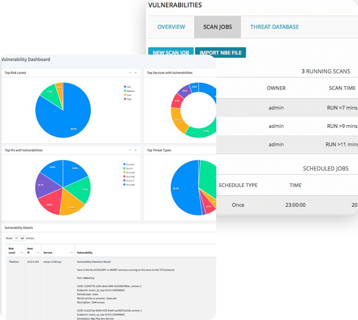Sort table by Host IP column
The image size is (358, 320).
click(x=38, y=253)
